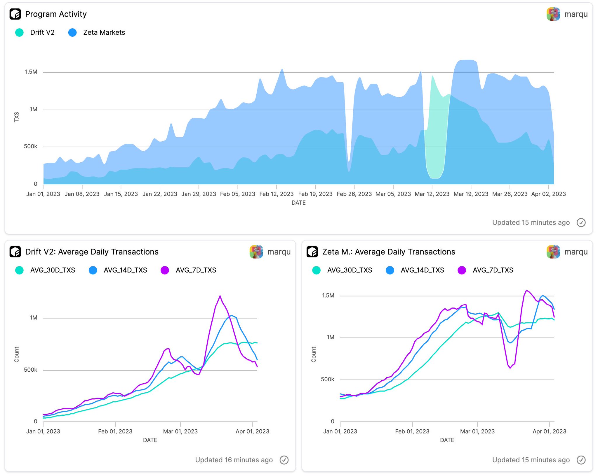
Task: Click Updated 15 minutes ago in Zeta M. card
Action: click(531, 460)
